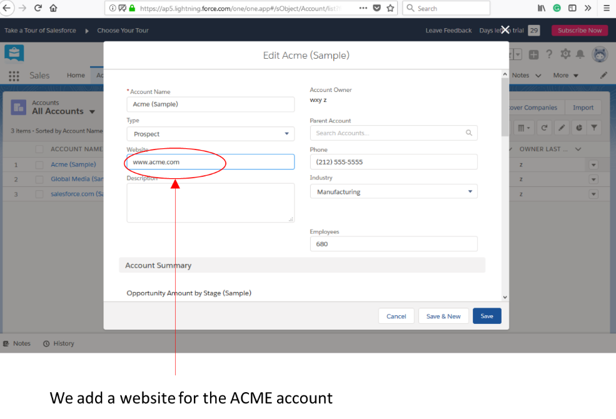Click the list view filter funnel icon
The height and width of the screenshot is (419, 616).
pyautogui.click(x=594, y=128)
